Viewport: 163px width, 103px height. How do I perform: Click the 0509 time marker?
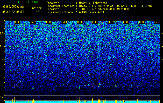(x=141, y=22)
